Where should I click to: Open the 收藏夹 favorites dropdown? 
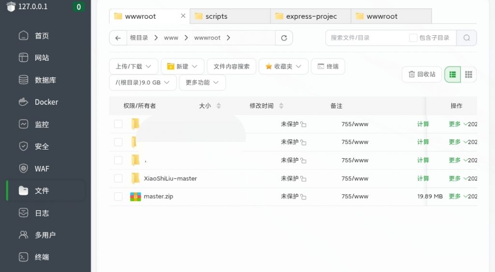(x=283, y=67)
